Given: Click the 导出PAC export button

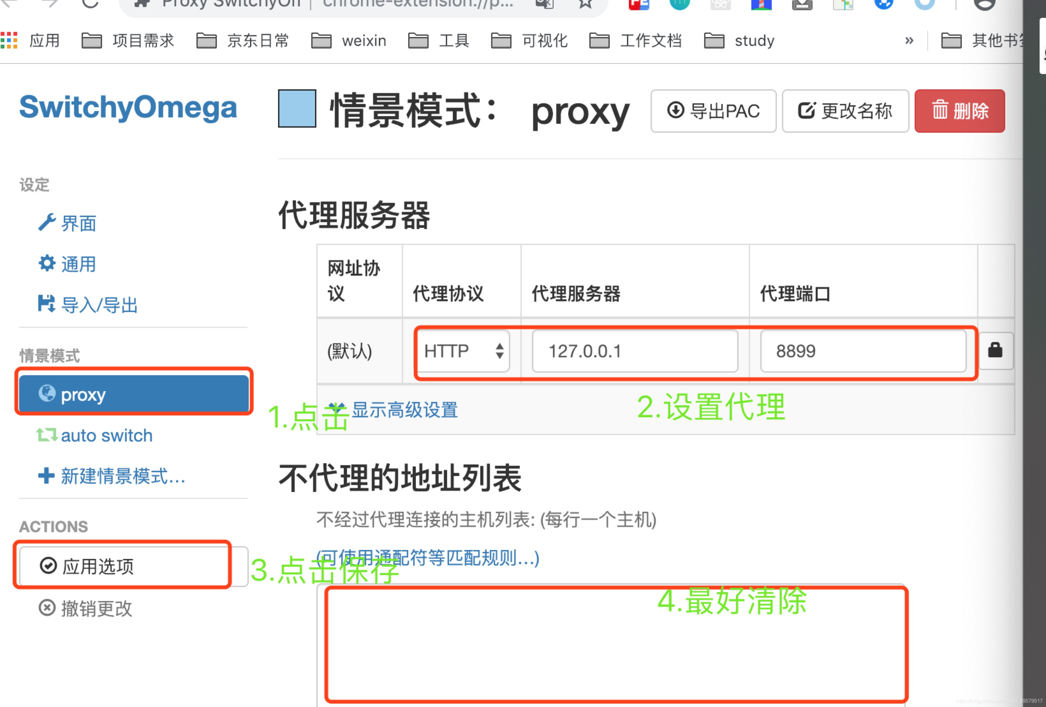Looking at the screenshot, I should (x=713, y=111).
